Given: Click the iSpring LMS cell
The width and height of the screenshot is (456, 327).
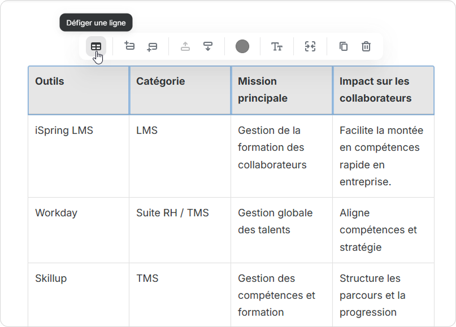Looking at the screenshot, I should (x=78, y=156).
